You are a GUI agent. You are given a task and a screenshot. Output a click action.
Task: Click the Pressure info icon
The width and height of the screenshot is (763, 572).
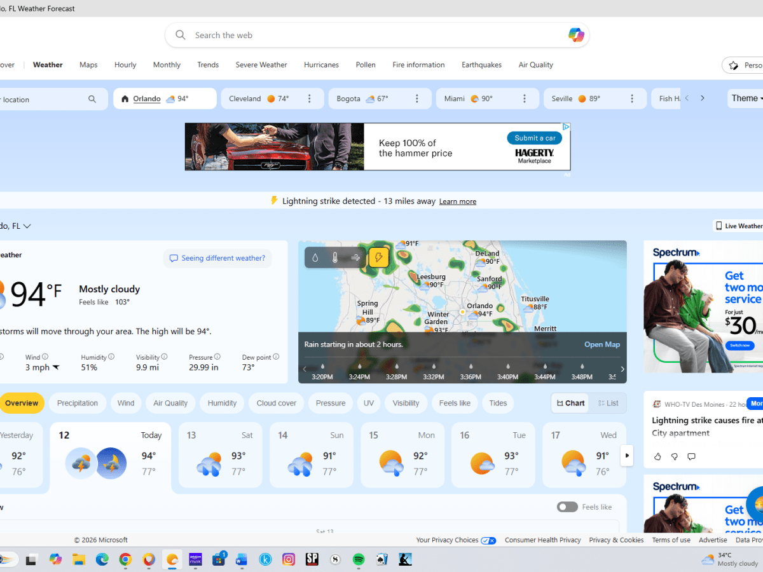click(217, 357)
